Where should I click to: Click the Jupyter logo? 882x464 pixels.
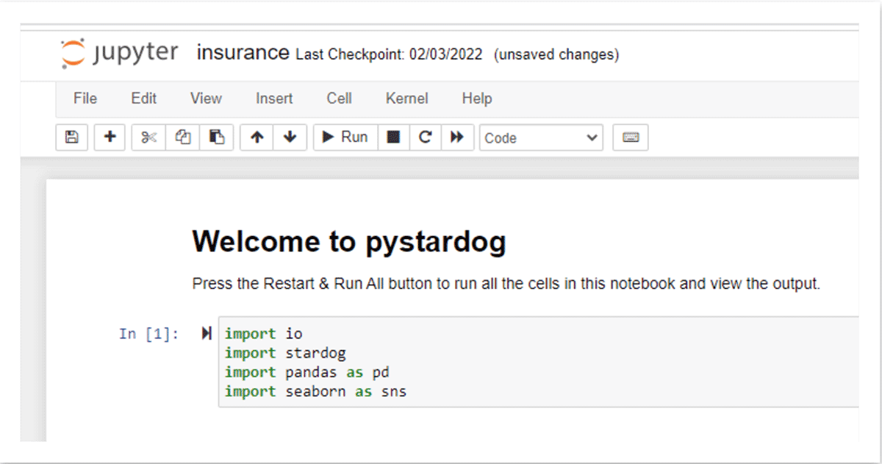point(119,51)
